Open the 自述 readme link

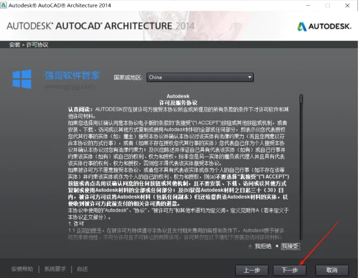82,269
